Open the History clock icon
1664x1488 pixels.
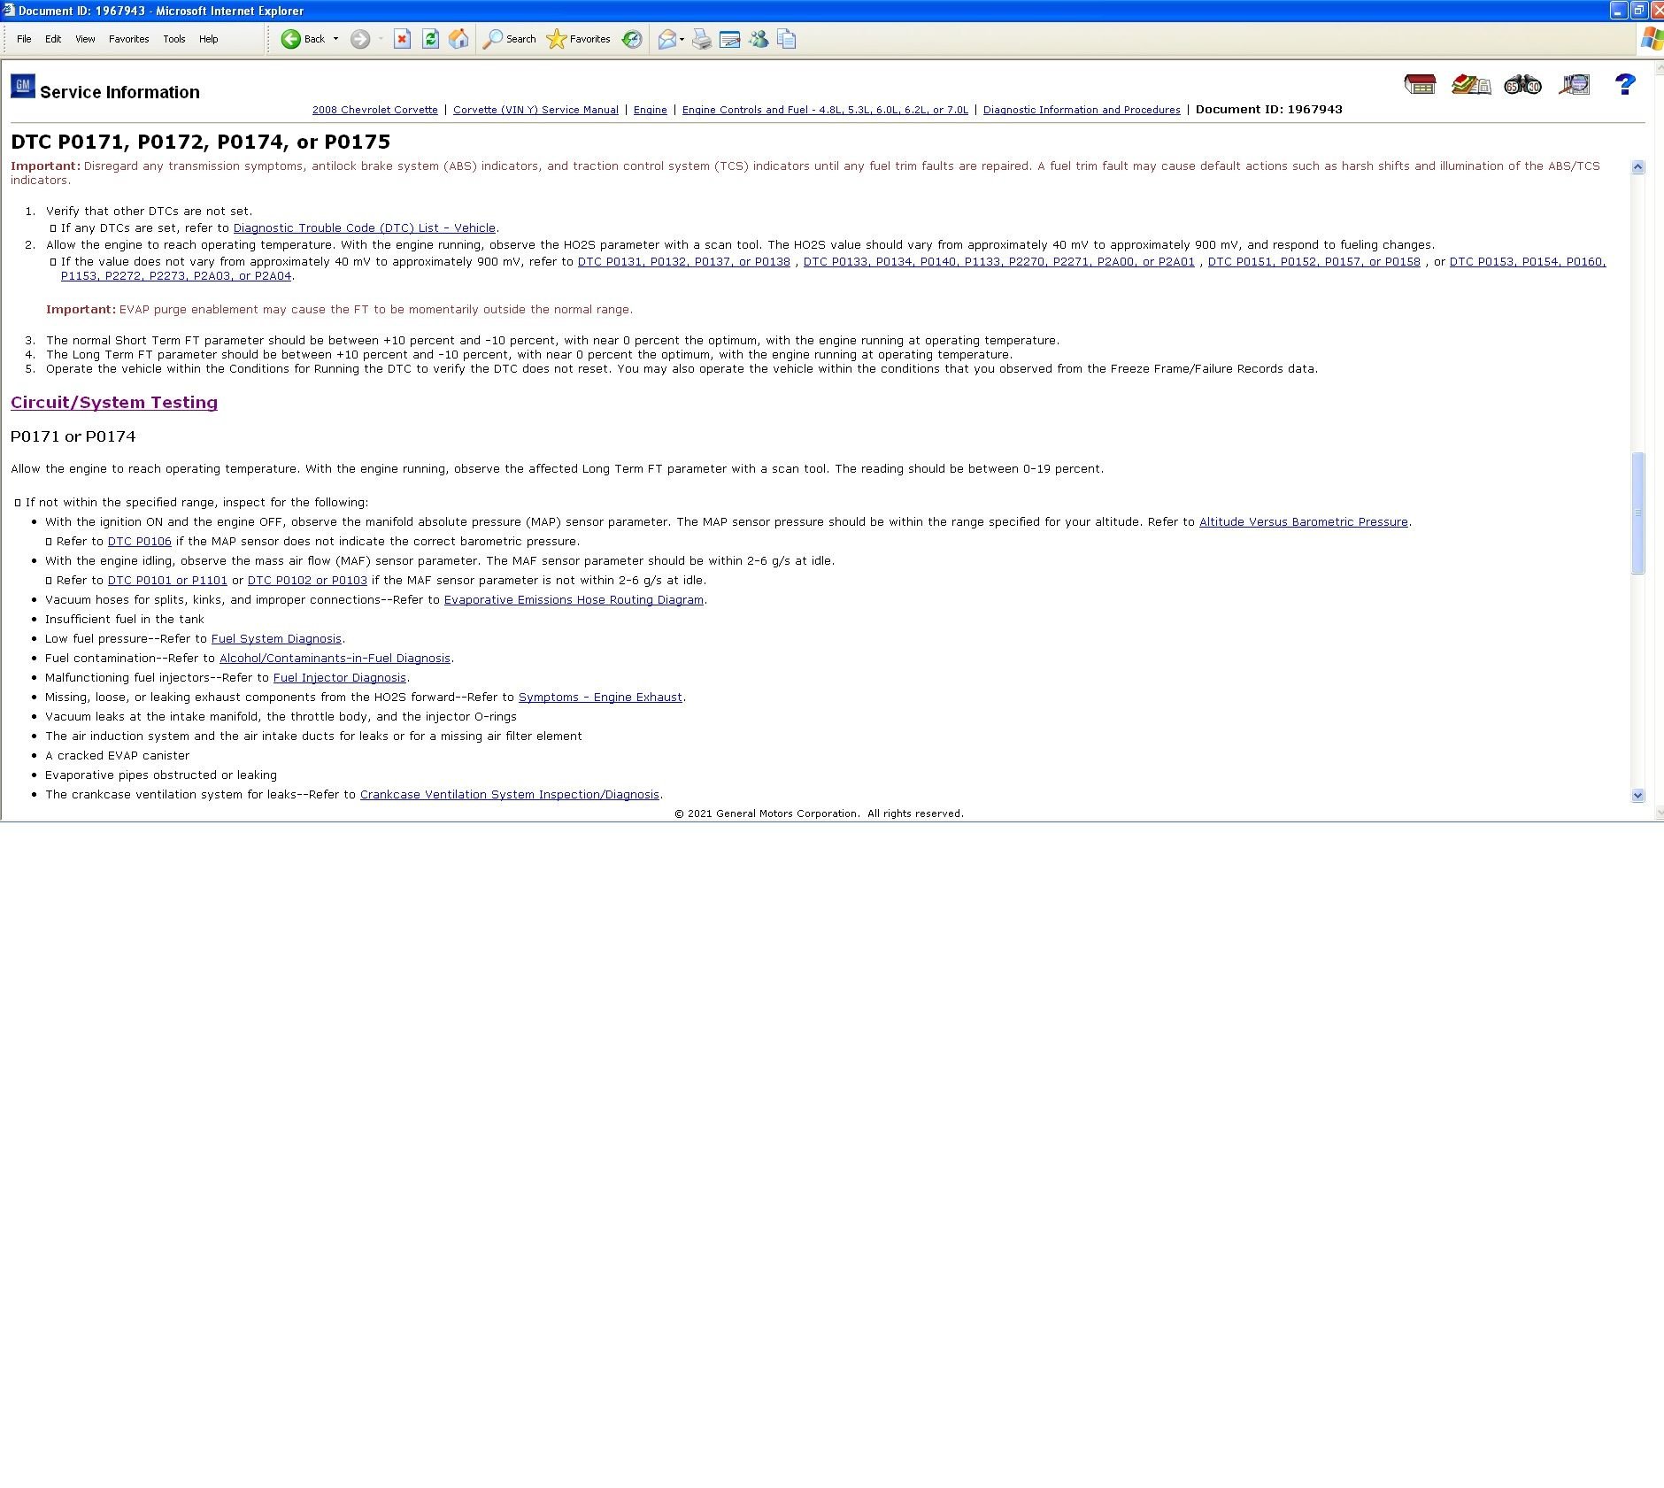tap(632, 39)
